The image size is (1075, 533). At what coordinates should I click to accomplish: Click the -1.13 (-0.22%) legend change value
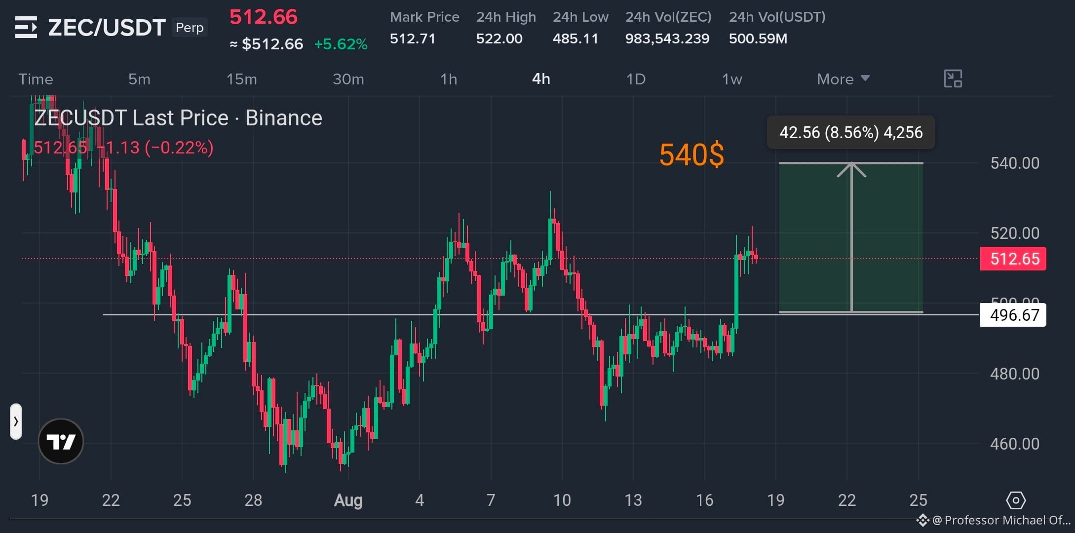(155, 148)
